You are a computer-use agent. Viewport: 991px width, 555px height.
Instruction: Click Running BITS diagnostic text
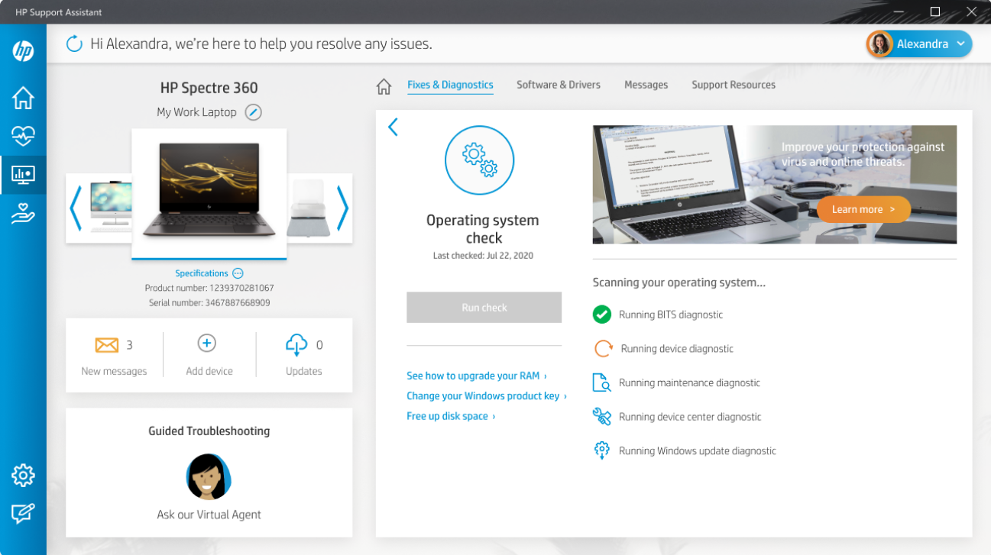671,315
